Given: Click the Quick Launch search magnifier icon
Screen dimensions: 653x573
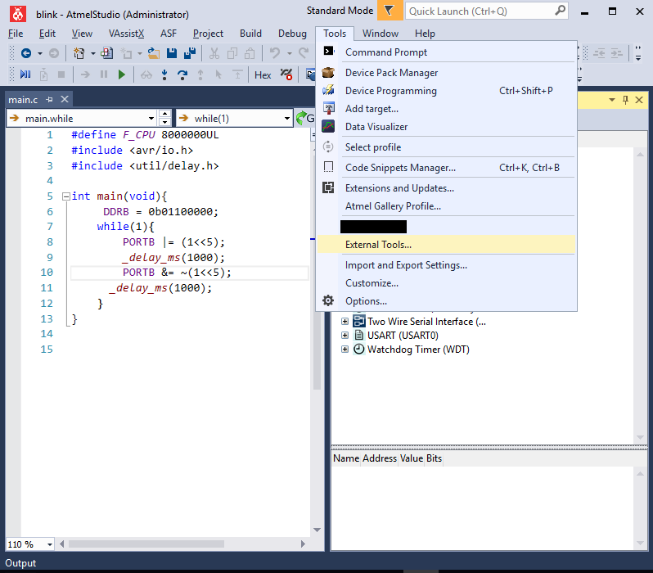Looking at the screenshot, I should (x=561, y=10).
